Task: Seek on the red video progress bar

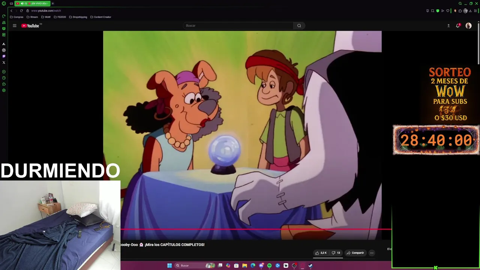Action: pyautogui.click(x=256, y=229)
